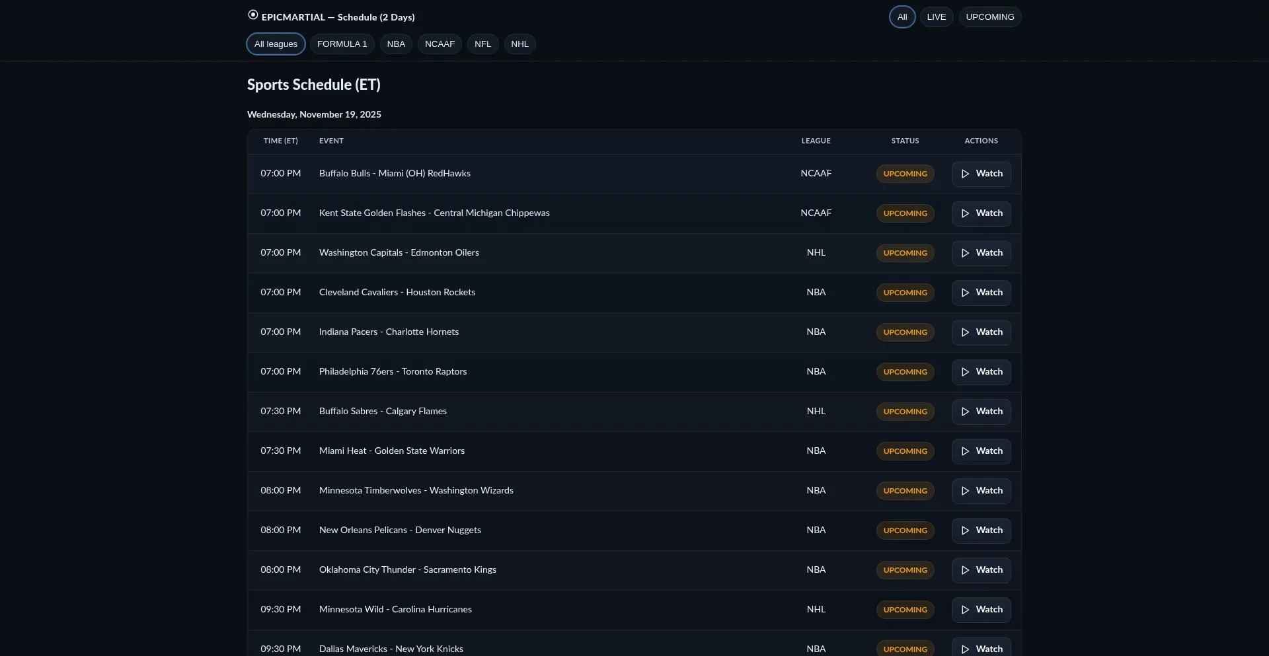Click play icon for Capitals vs Oilers

[965, 253]
